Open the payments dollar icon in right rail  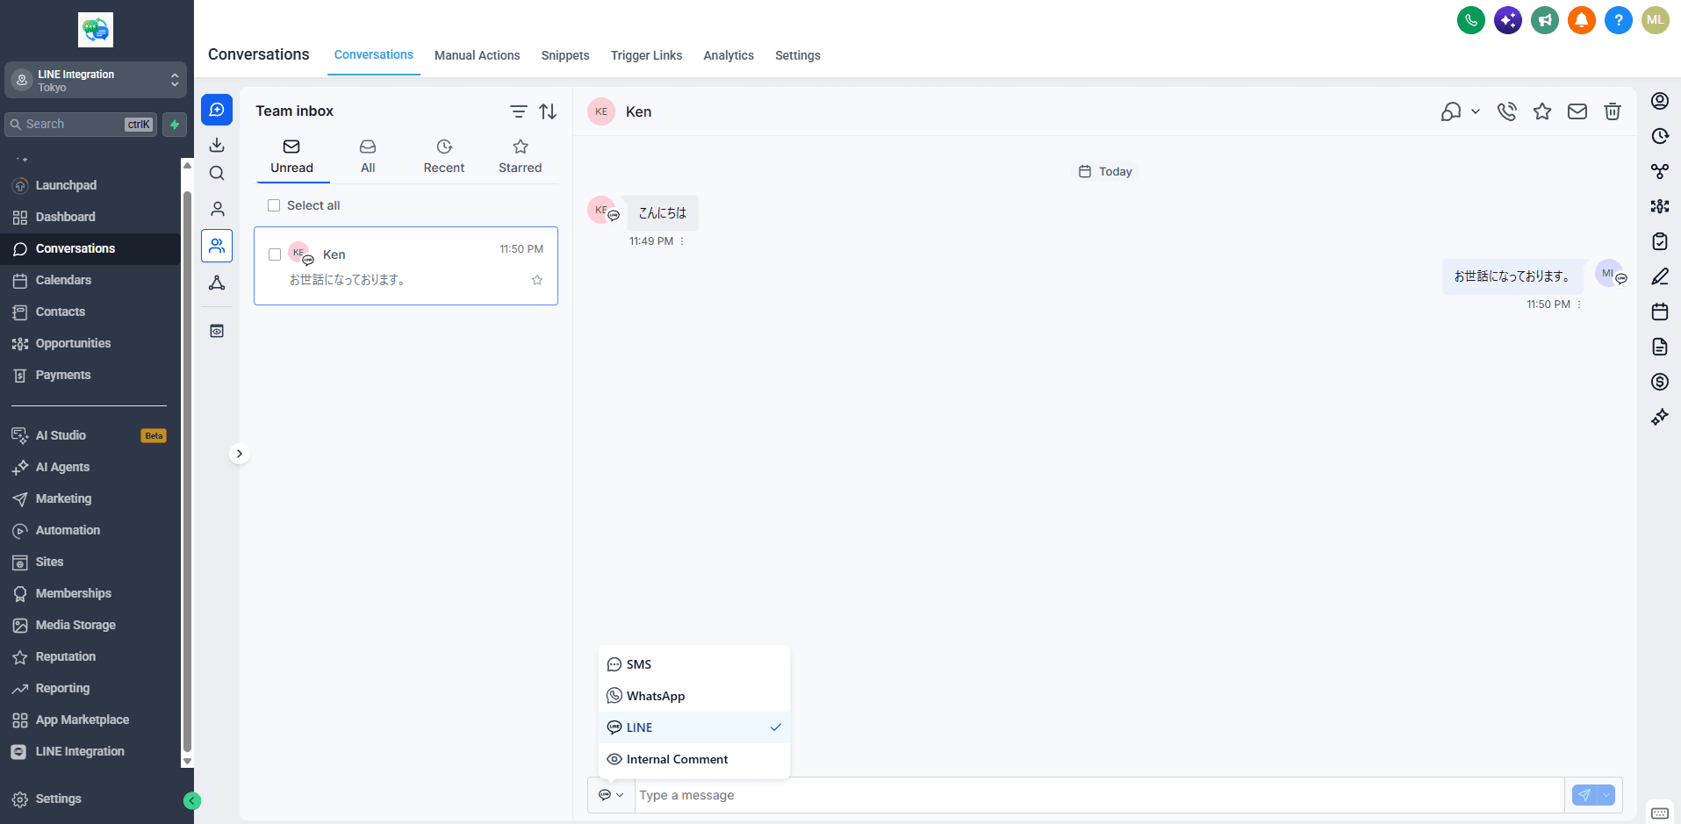[1660, 382]
